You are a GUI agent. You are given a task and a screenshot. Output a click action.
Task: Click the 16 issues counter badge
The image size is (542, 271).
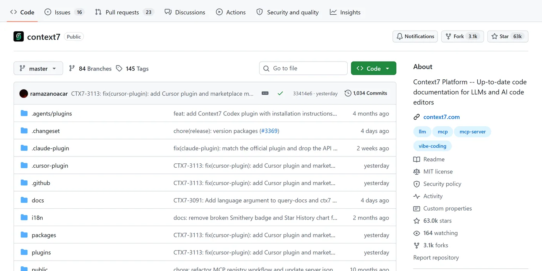click(79, 12)
